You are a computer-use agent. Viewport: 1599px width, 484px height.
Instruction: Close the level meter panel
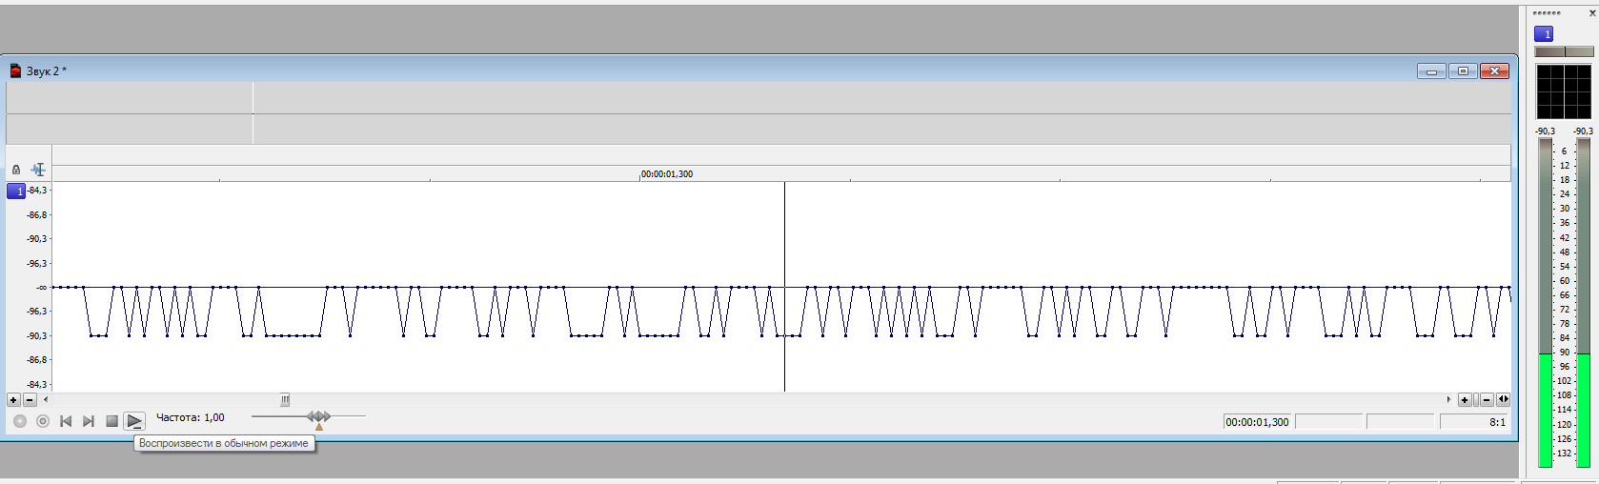(1592, 13)
